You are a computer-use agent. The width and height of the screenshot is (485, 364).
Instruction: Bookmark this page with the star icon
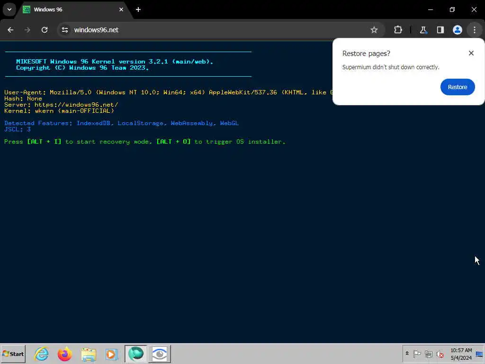(x=374, y=30)
